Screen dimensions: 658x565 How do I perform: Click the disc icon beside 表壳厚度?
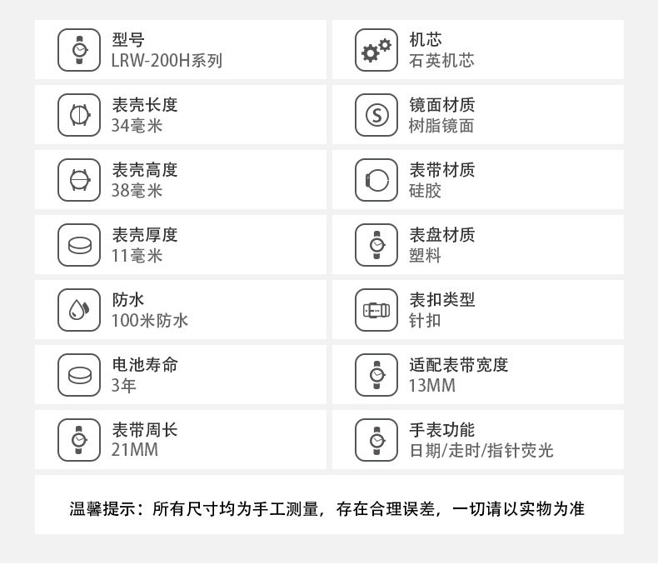(78, 245)
